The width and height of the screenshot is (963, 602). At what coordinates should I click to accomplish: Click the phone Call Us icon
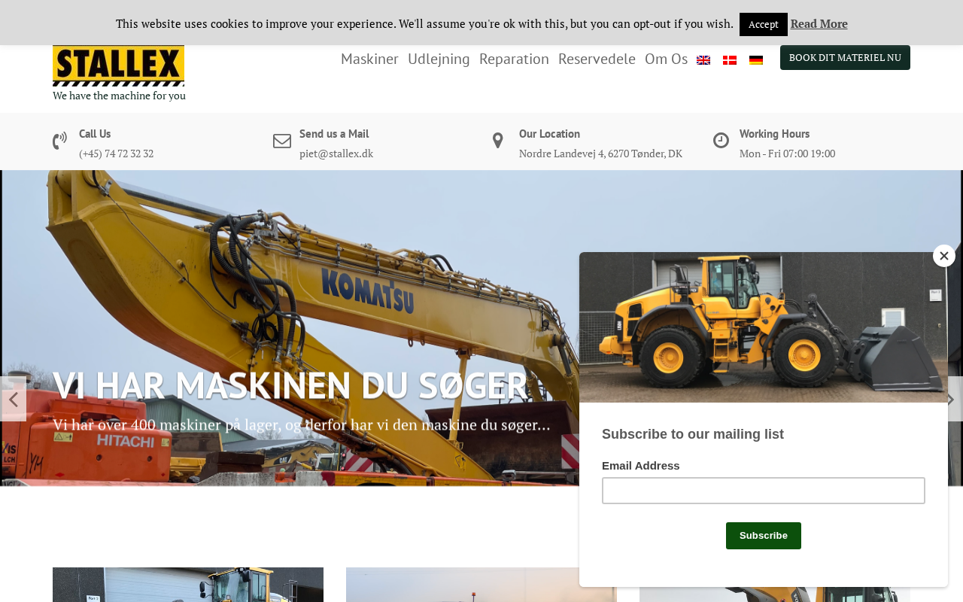[59, 141]
